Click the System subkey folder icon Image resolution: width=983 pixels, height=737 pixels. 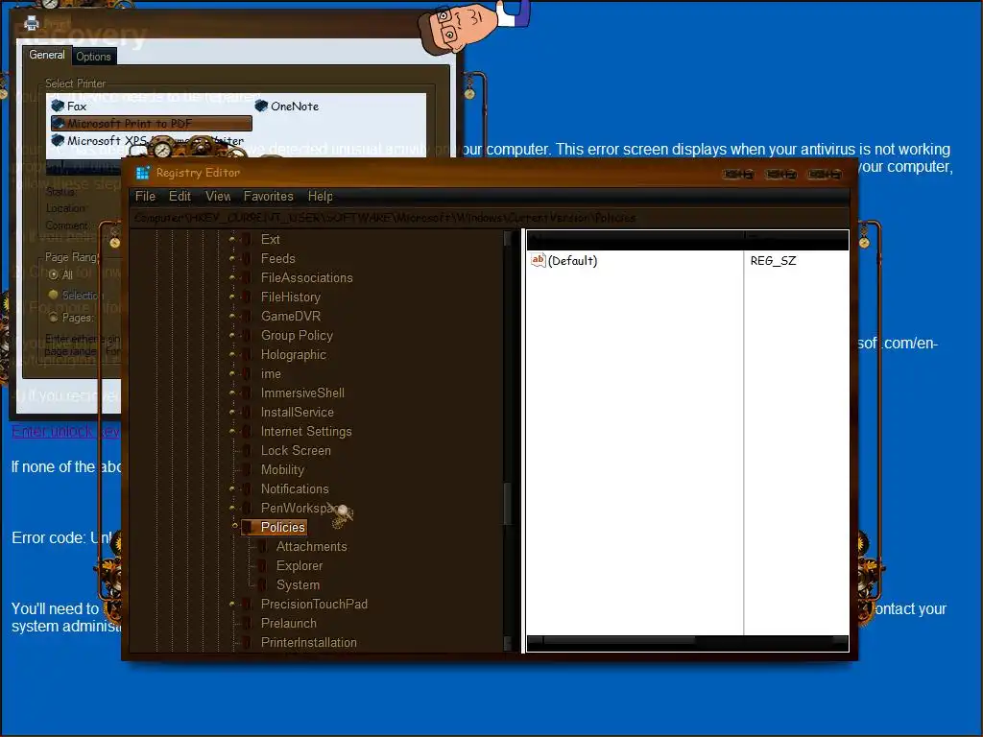click(x=263, y=584)
